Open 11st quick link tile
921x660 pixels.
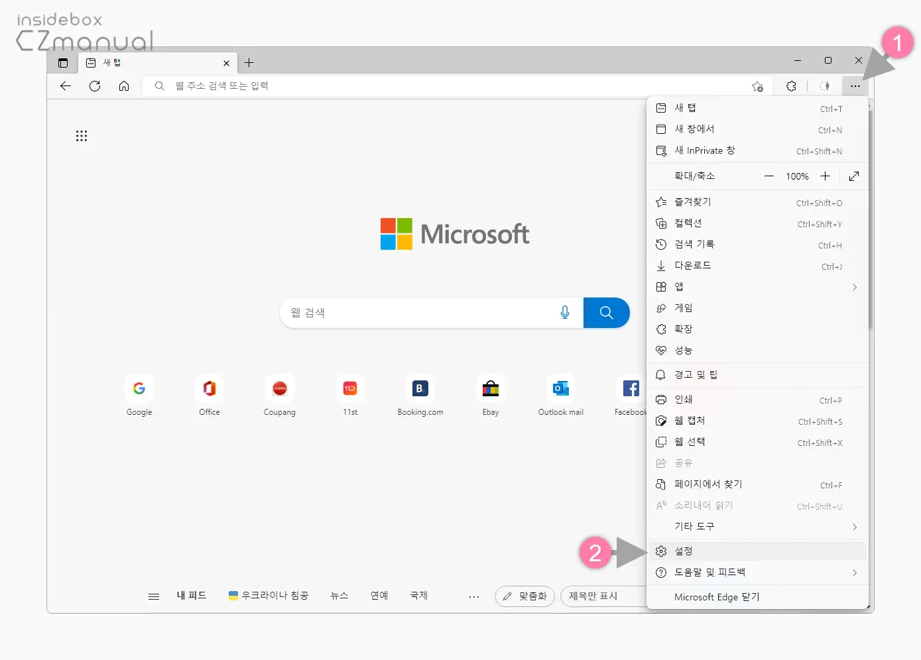350,396
